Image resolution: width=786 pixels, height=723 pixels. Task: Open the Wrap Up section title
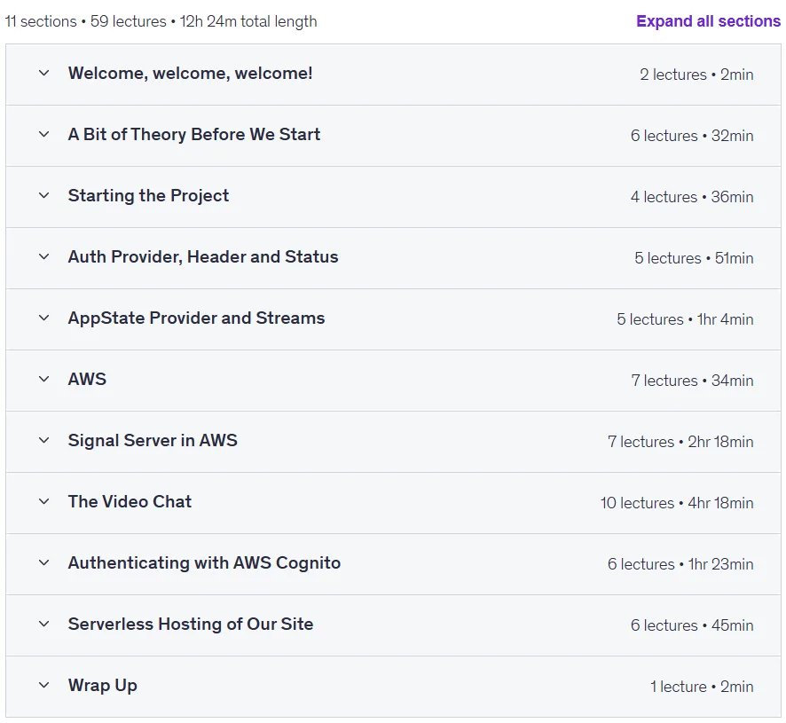103,686
